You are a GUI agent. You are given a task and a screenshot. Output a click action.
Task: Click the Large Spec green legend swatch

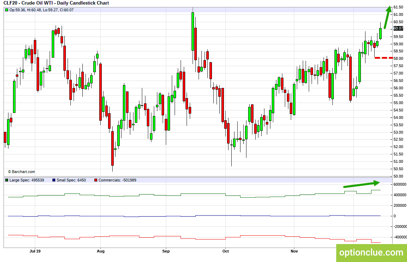pyautogui.click(x=6, y=180)
